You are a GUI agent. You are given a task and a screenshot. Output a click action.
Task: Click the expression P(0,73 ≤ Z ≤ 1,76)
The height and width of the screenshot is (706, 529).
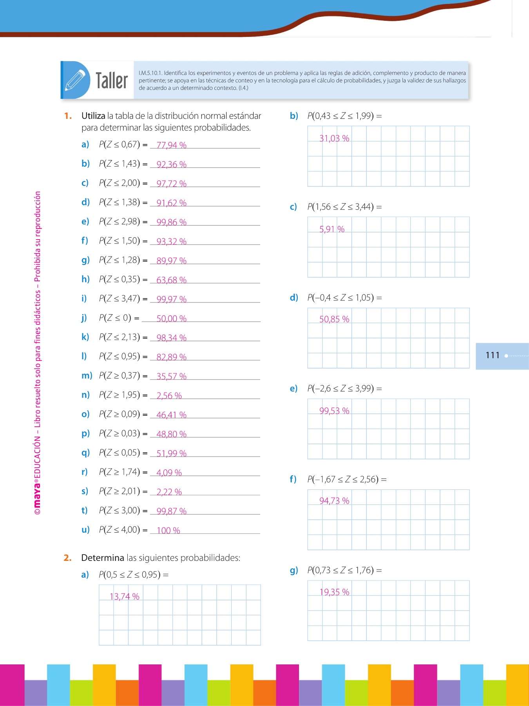coord(344,570)
